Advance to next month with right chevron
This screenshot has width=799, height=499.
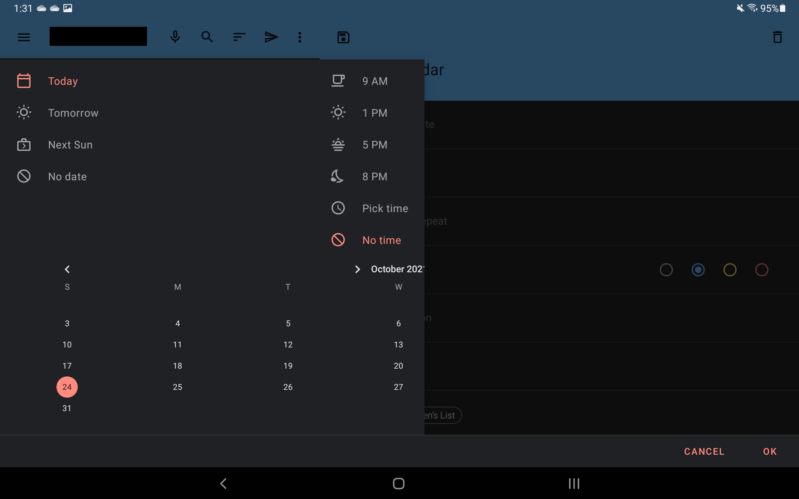tap(357, 269)
